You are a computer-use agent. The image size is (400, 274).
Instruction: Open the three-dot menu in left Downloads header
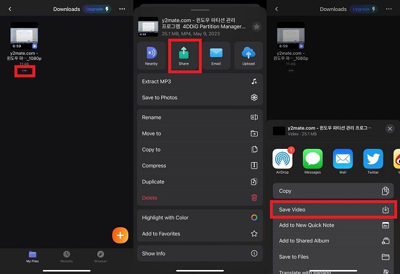122,9
